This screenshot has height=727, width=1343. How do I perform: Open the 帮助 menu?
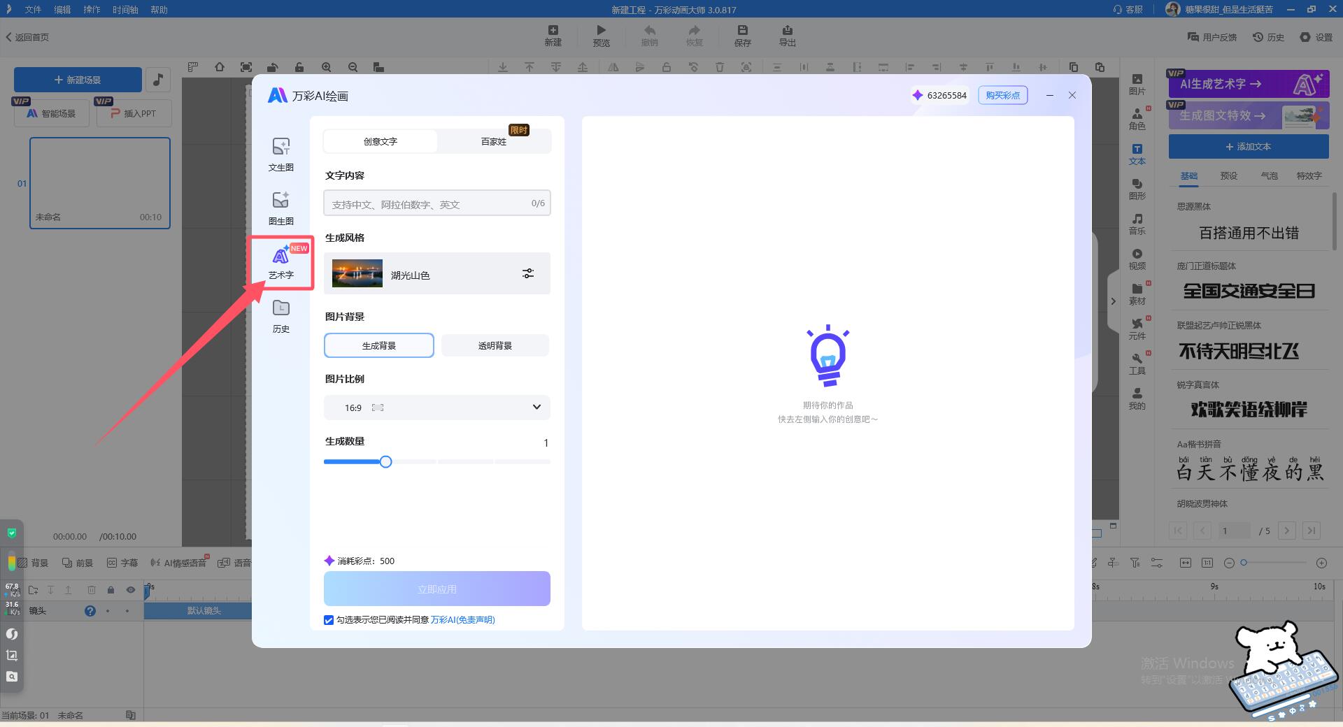pos(159,10)
